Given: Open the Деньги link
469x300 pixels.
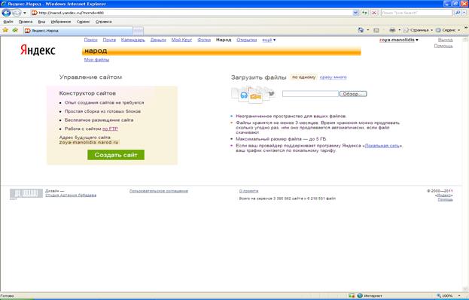Looking at the screenshot, I should [158, 40].
